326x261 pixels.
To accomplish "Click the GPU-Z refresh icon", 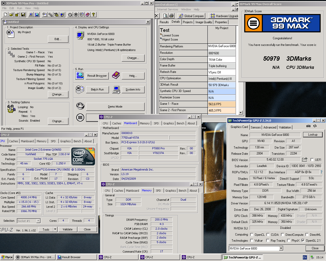I will pyautogui.click(x=315, y=126).
